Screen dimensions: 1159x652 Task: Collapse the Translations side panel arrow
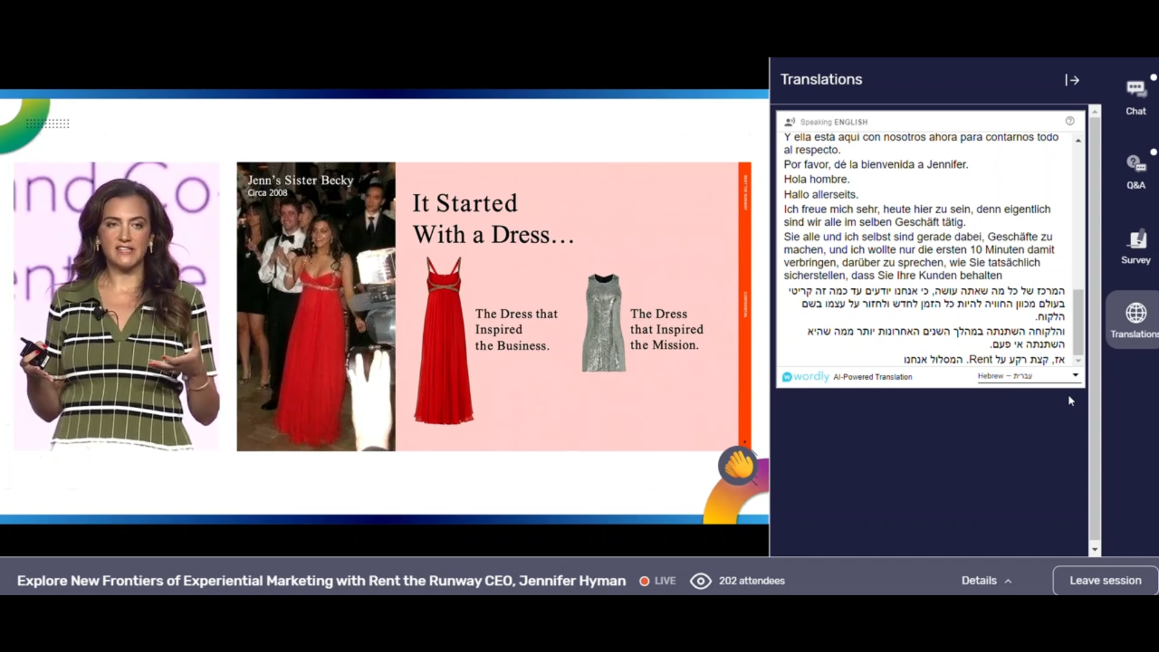(1072, 80)
